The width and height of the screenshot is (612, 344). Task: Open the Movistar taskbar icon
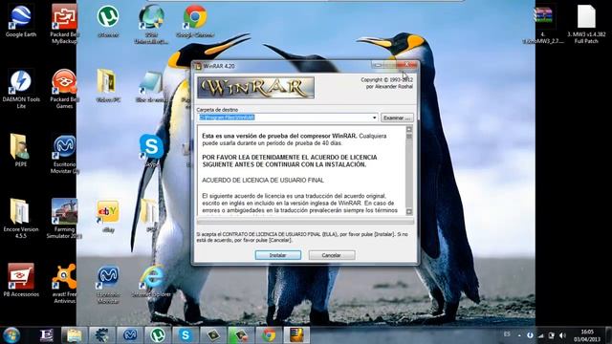pos(130,335)
